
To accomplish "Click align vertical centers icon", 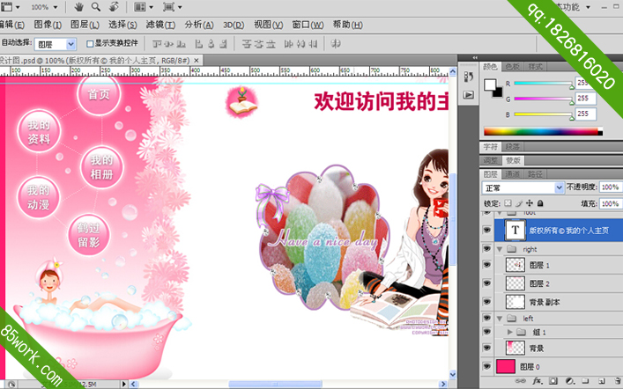I will [x=169, y=44].
